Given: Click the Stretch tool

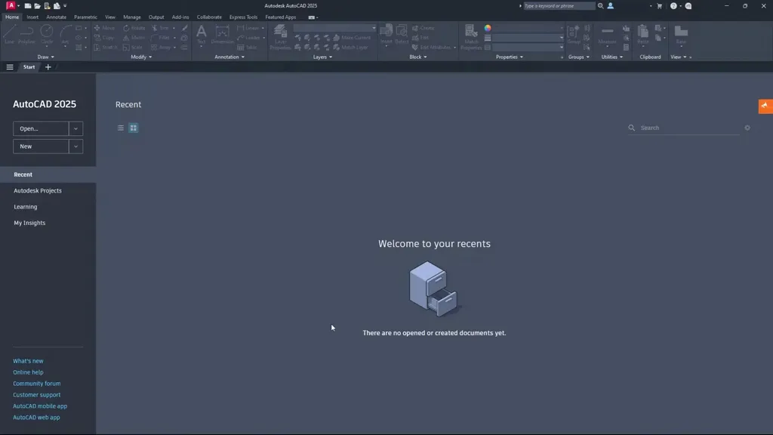Looking at the screenshot, I should pyautogui.click(x=106, y=48).
